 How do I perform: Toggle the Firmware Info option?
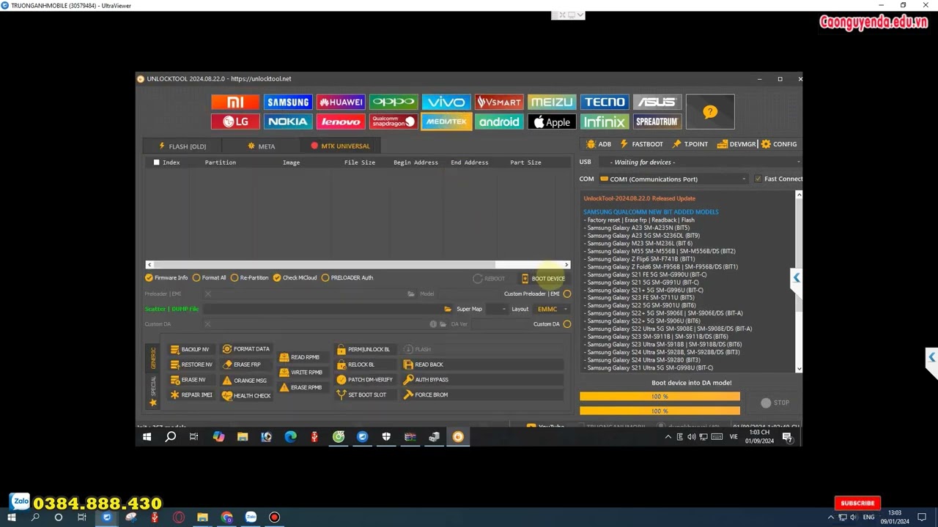tap(166, 278)
